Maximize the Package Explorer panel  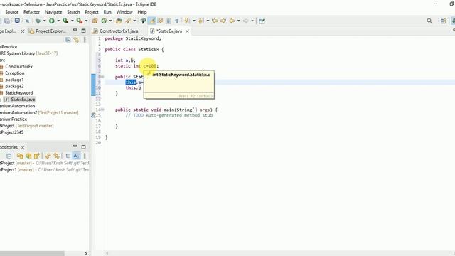point(84,31)
